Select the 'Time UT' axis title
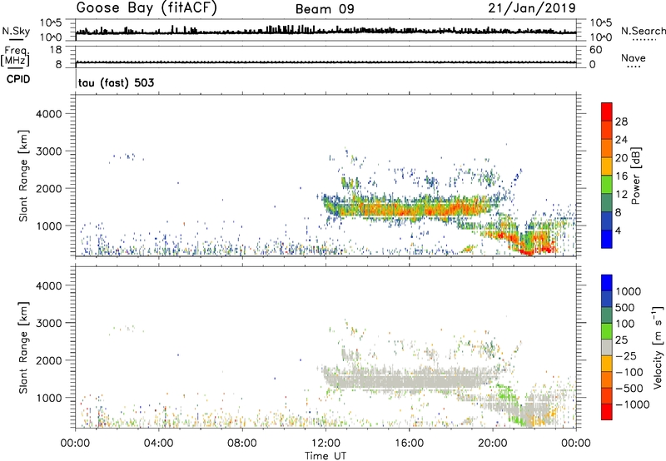The width and height of the screenshot is (666, 461). point(326,455)
